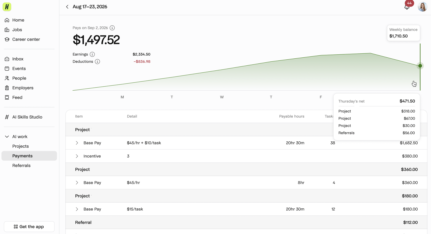The width and height of the screenshot is (431, 234).
Task: Expand the Incentive row
Action: (x=77, y=156)
